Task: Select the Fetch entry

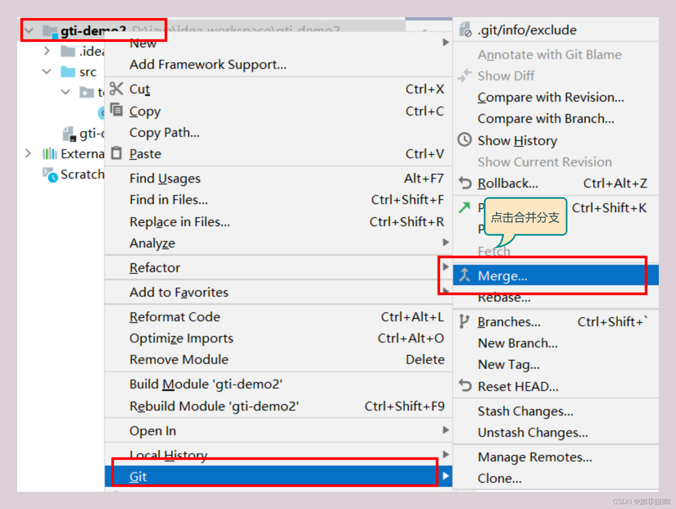Action: coord(494,251)
